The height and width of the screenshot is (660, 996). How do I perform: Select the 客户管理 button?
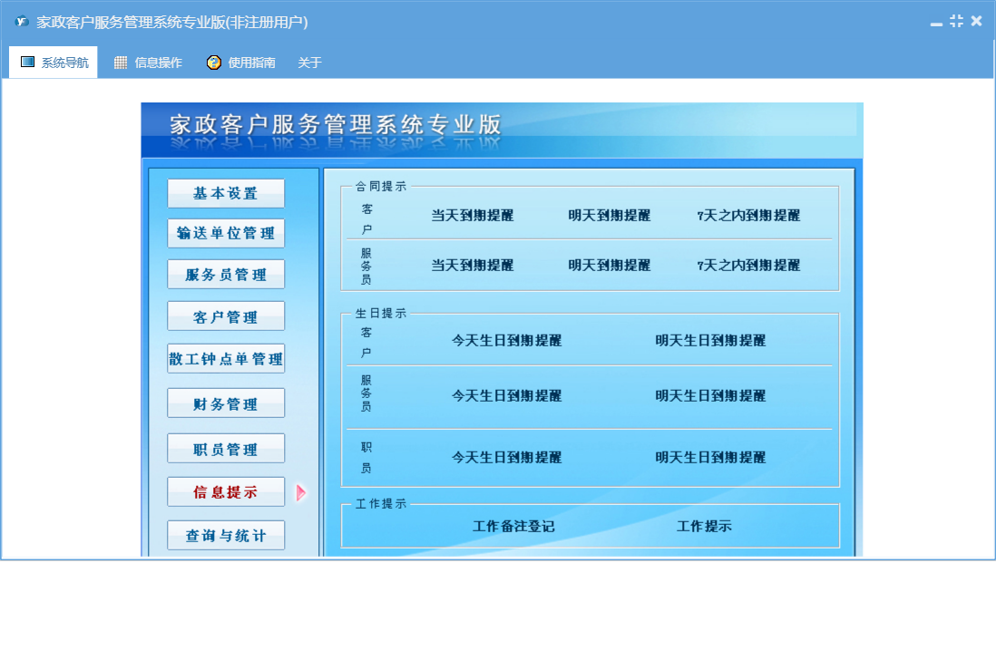click(226, 316)
